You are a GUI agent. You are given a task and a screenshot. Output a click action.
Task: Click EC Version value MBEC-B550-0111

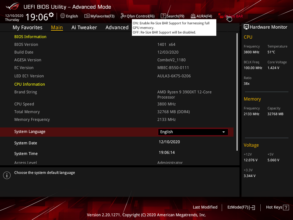(173, 68)
